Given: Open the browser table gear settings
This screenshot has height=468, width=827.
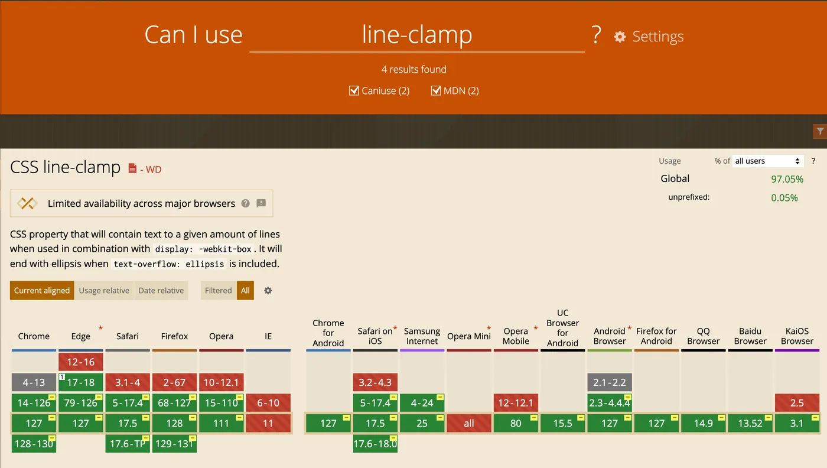Looking at the screenshot, I should (x=268, y=291).
